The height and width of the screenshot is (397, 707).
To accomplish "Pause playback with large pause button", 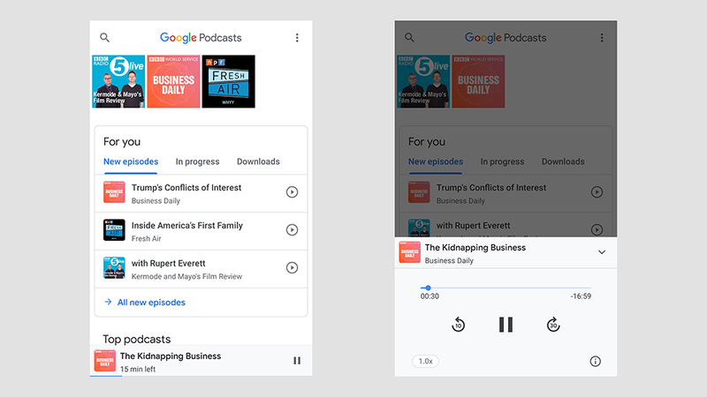I will click(506, 325).
